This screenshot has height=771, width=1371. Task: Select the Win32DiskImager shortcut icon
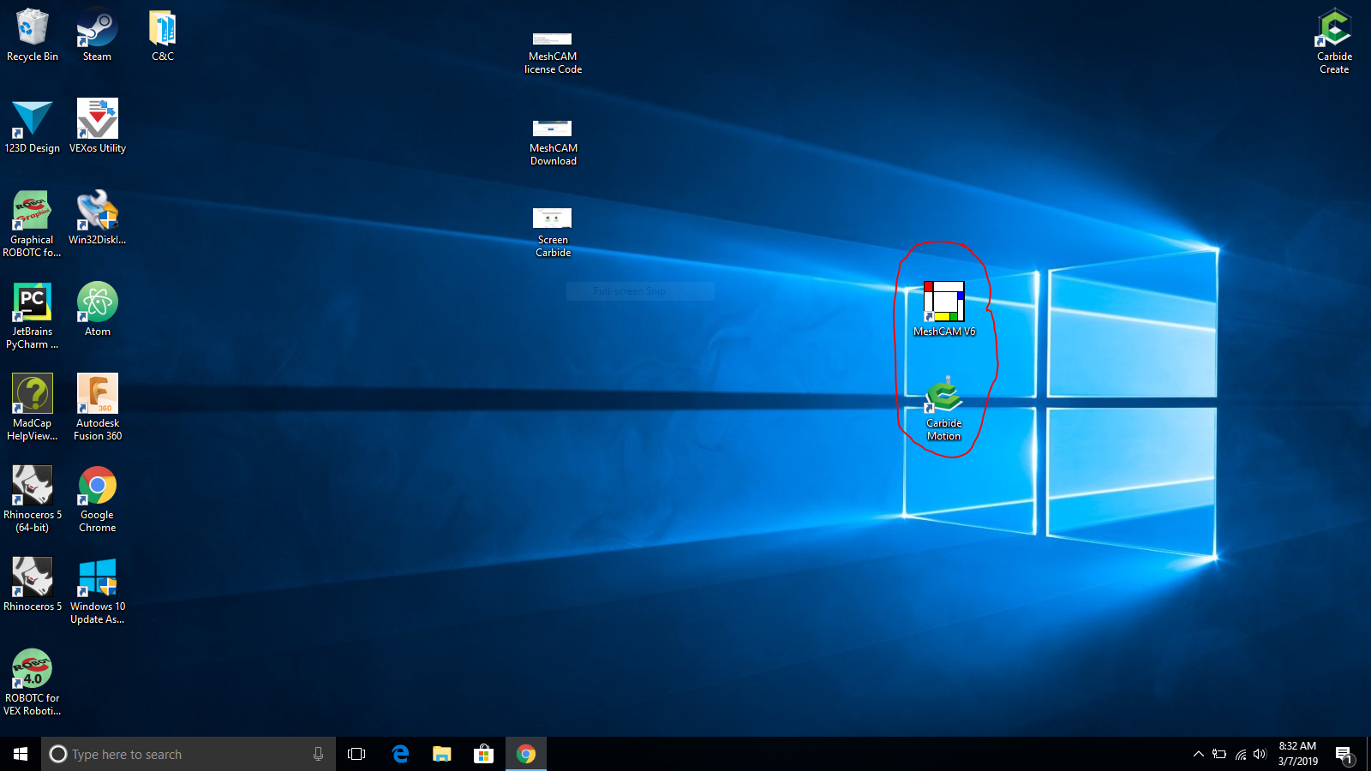(98, 218)
